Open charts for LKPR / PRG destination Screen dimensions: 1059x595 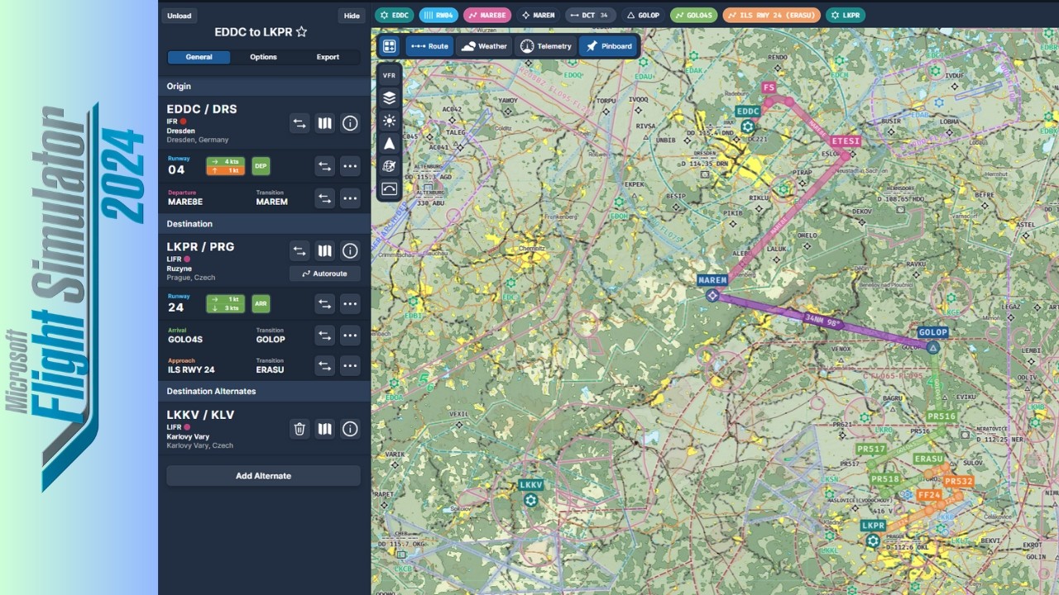pos(325,250)
